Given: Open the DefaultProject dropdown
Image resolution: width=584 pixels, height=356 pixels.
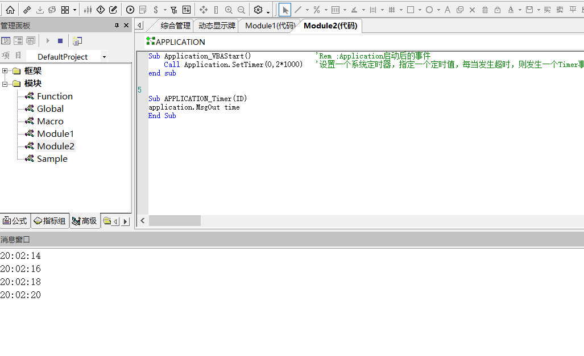Looking at the screenshot, I should pyautogui.click(x=104, y=57).
